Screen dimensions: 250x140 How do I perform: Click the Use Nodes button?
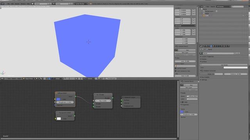[224, 65]
